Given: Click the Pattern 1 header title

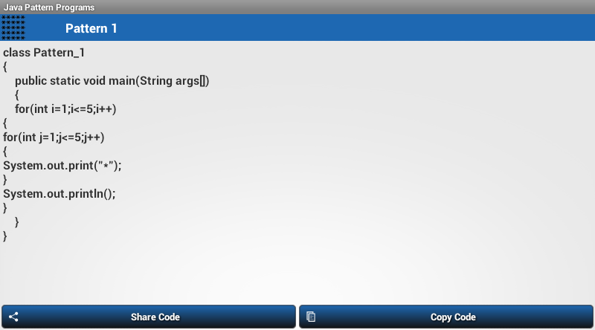Looking at the screenshot, I should 91,29.
